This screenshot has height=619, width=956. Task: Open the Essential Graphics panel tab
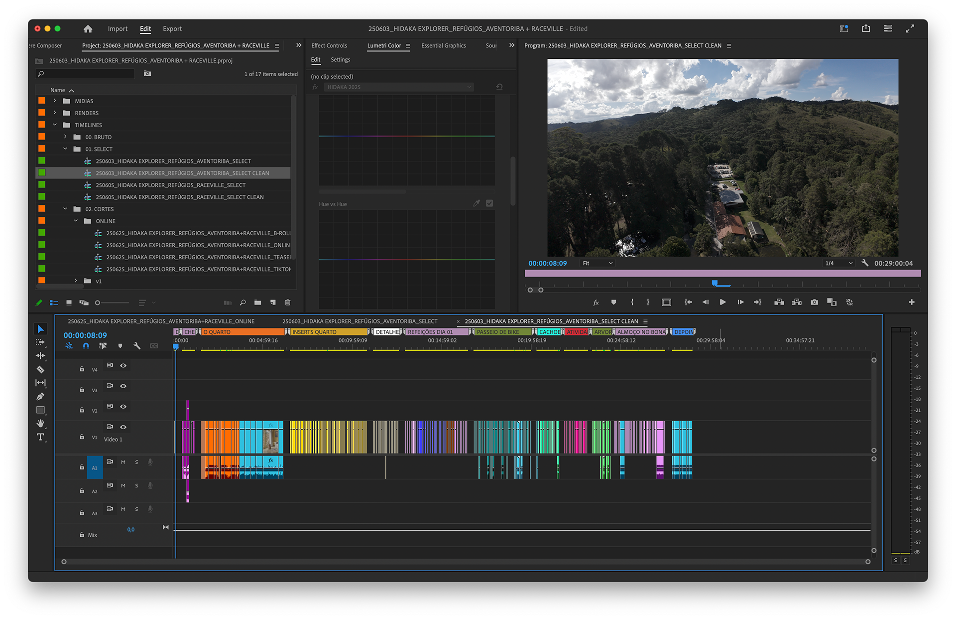(x=443, y=45)
